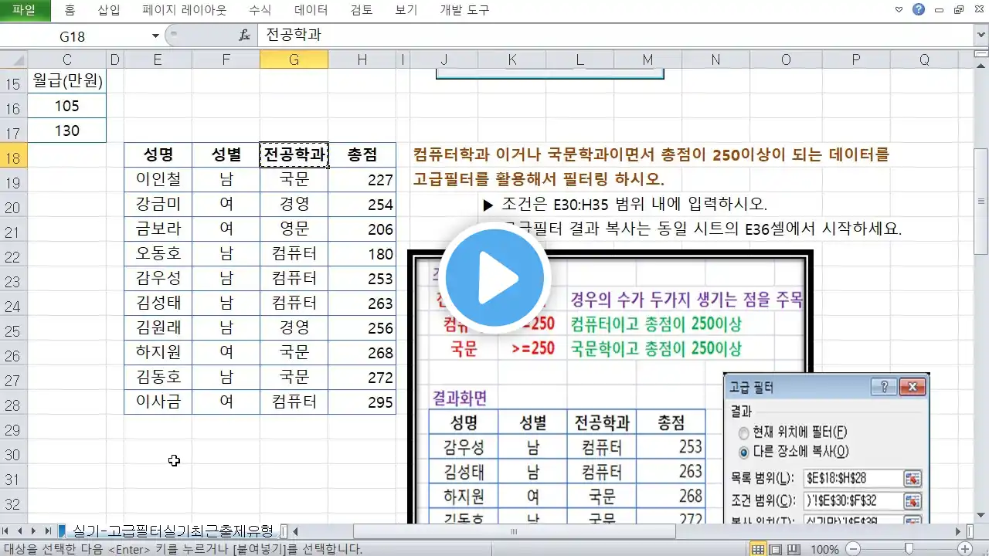Switch to the 홈 ribbon tab
The height and width of the screenshot is (556, 989).
click(70, 10)
